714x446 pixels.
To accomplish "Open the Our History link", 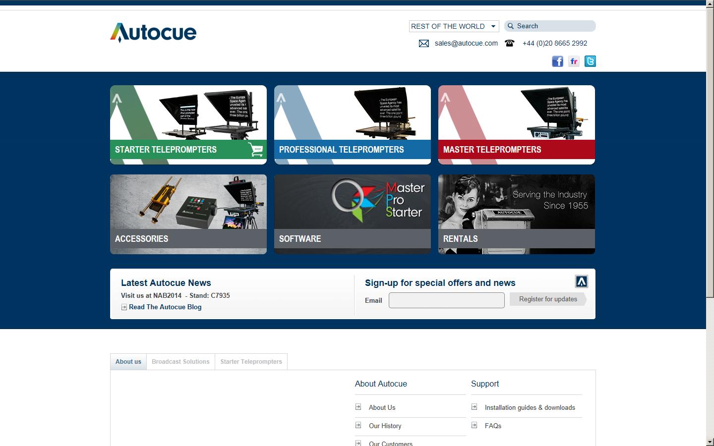I will point(385,426).
